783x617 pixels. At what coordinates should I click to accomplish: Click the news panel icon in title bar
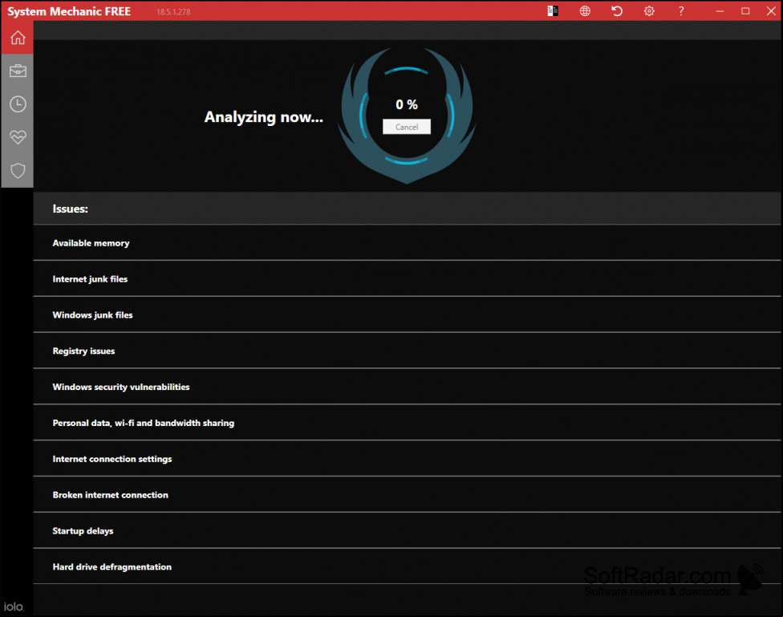(x=553, y=11)
